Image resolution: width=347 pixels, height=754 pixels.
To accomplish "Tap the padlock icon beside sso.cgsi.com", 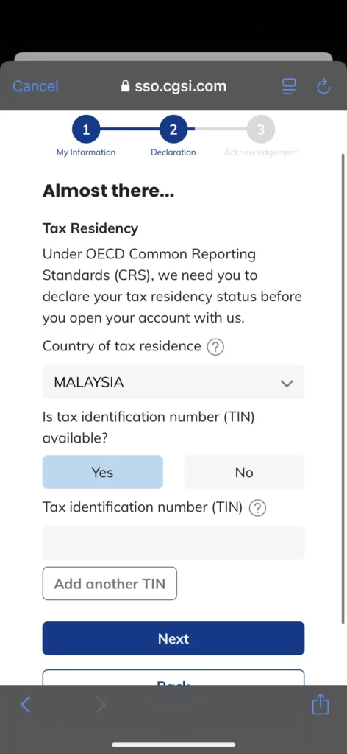I will [125, 87].
